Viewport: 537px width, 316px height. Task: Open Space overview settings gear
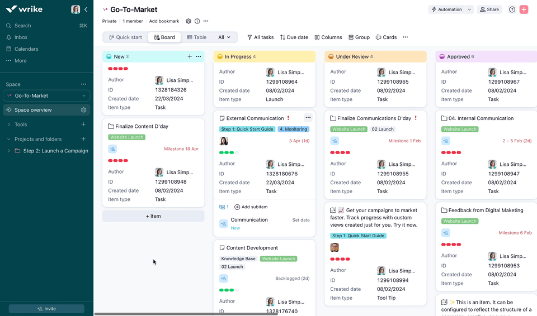click(x=83, y=110)
